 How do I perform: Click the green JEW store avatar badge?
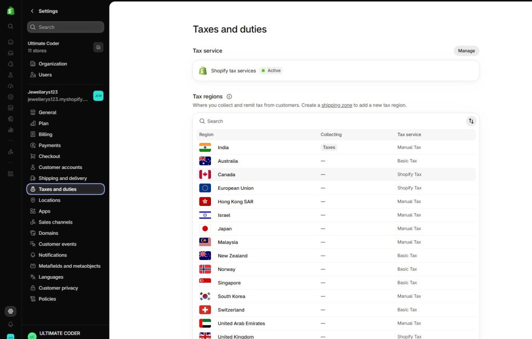tap(98, 96)
